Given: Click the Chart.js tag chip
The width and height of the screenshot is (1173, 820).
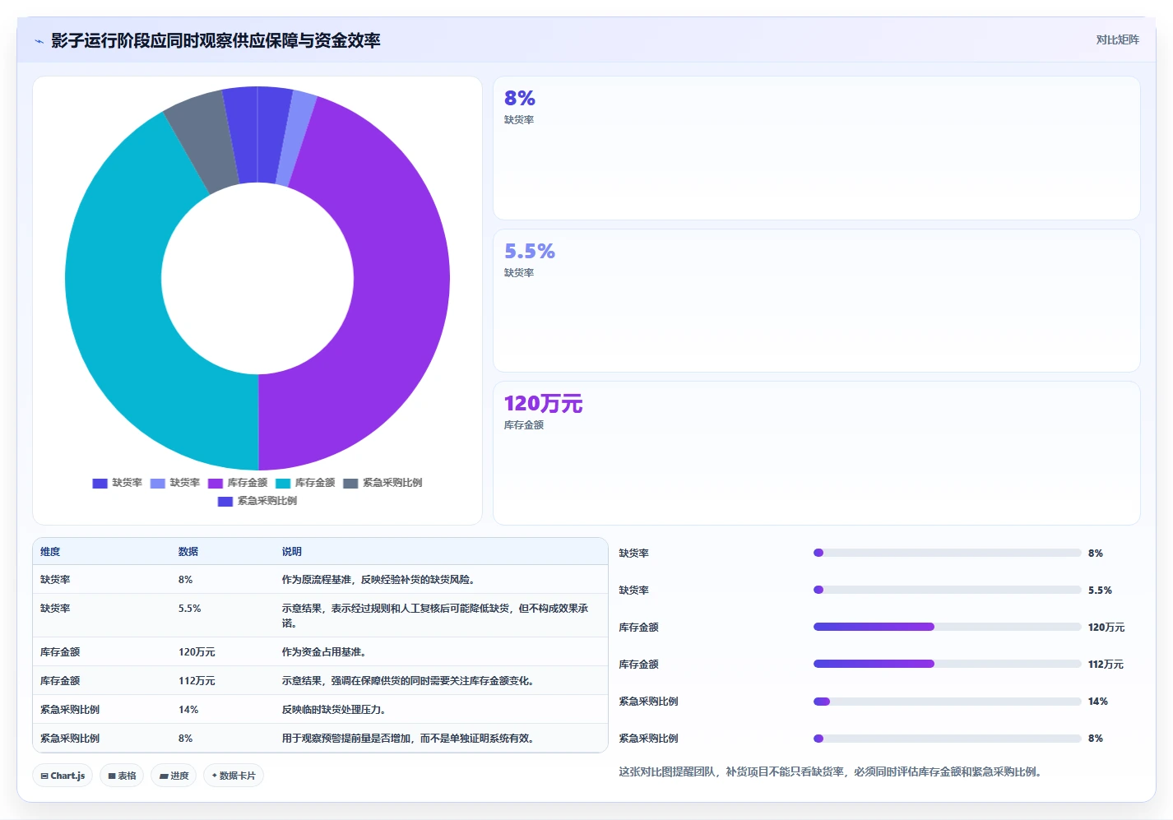Looking at the screenshot, I should 63,776.
